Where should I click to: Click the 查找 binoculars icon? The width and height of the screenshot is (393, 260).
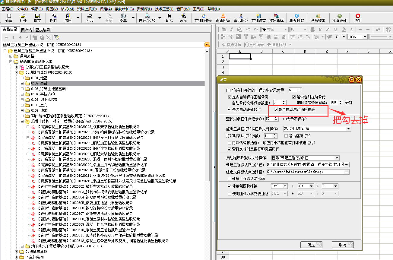click(169, 18)
